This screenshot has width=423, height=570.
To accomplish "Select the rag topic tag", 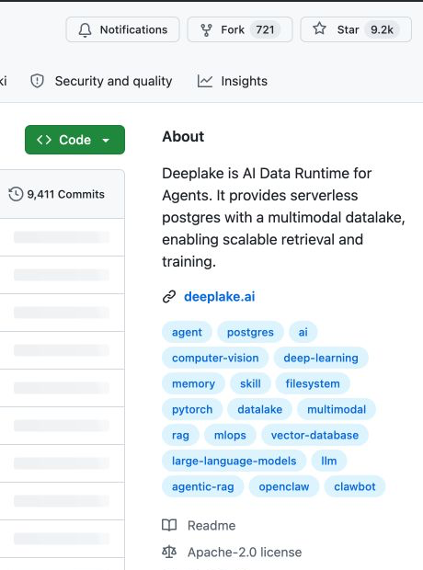I will [180, 436].
